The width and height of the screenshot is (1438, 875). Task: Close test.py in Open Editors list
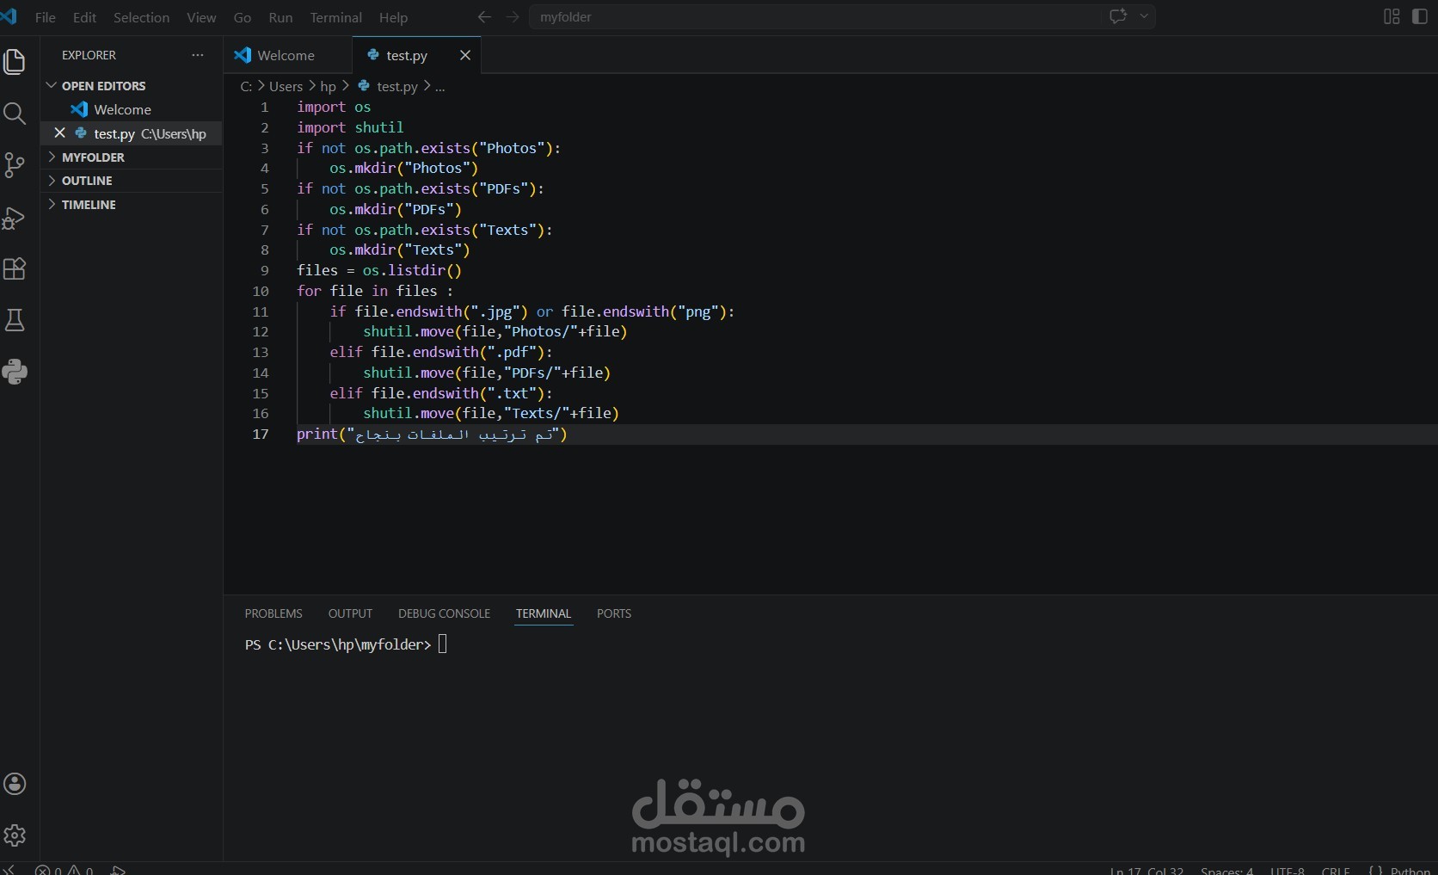point(59,133)
